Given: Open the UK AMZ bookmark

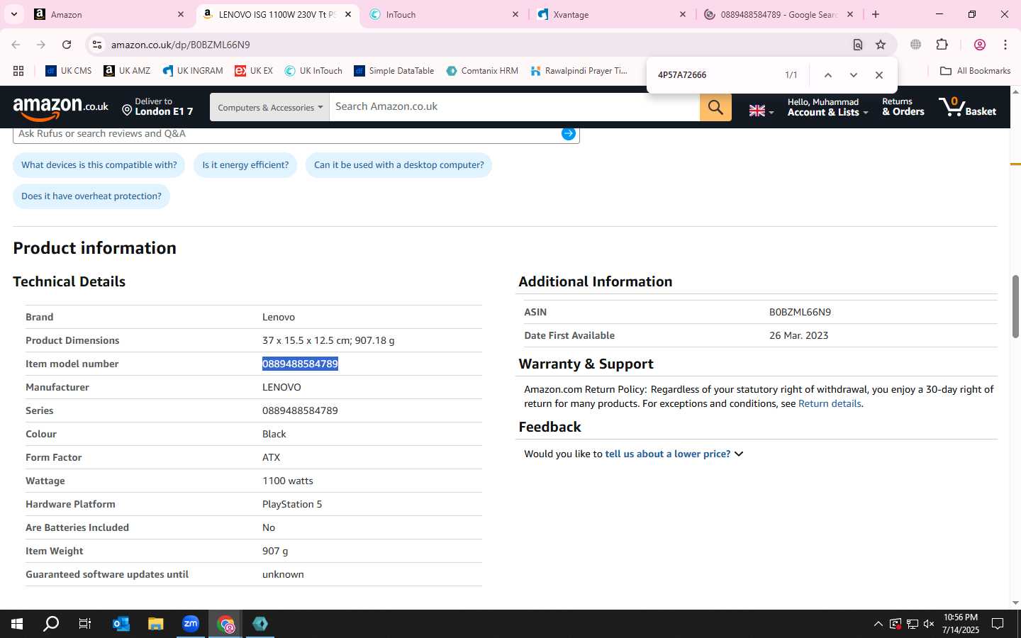Looking at the screenshot, I should [127, 71].
